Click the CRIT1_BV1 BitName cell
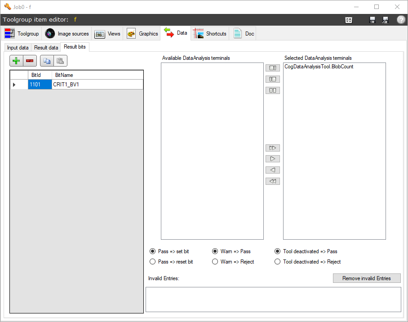 98,85
